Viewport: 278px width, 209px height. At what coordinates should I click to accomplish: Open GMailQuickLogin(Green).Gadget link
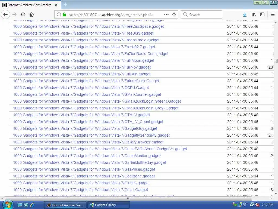click(97, 101)
